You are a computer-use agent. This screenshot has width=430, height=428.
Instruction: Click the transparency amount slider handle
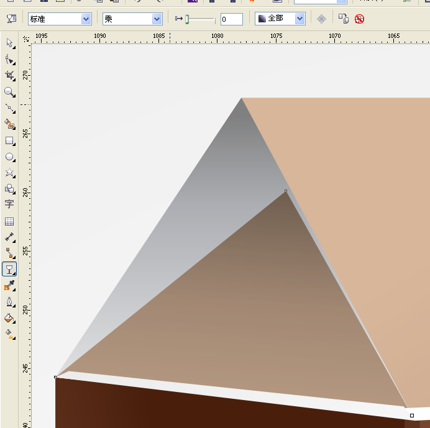(x=187, y=19)
